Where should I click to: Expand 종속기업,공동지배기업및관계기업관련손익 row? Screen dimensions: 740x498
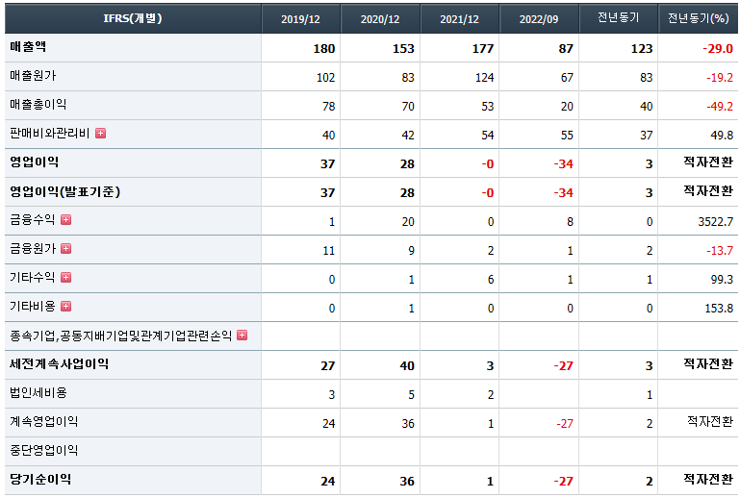click(x=242, y=336)
